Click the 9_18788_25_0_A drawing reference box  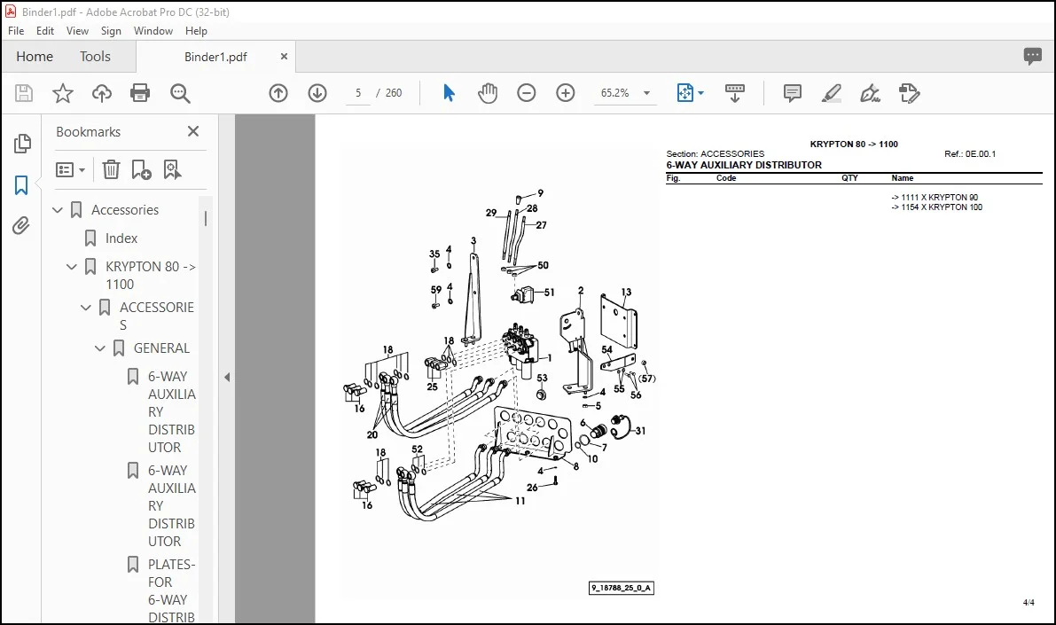point(621,588)
